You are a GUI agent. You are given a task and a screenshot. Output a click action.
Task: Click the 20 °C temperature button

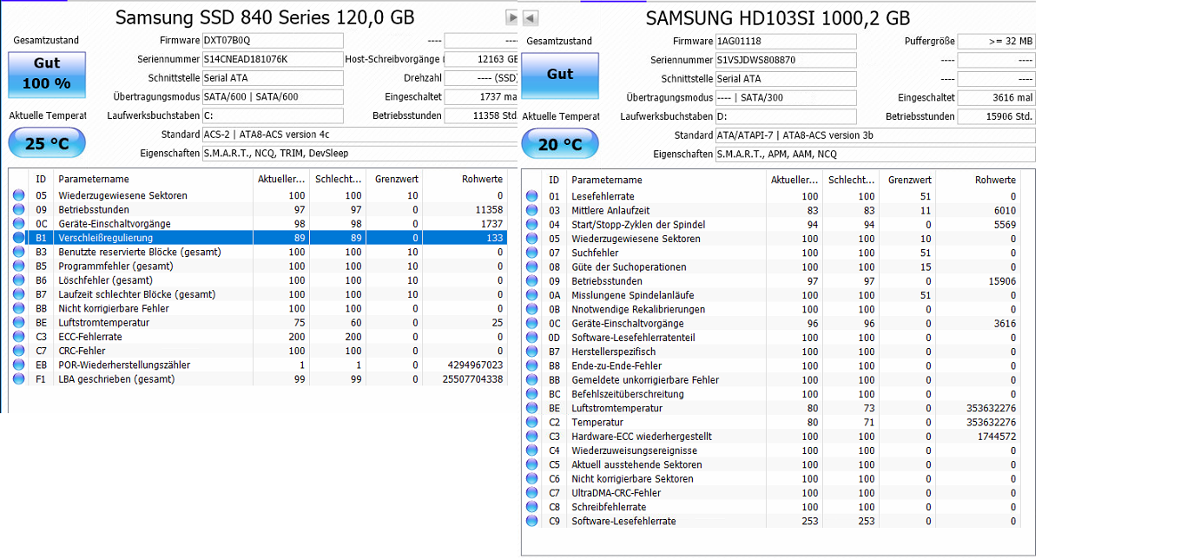click(x=560, y=144)
